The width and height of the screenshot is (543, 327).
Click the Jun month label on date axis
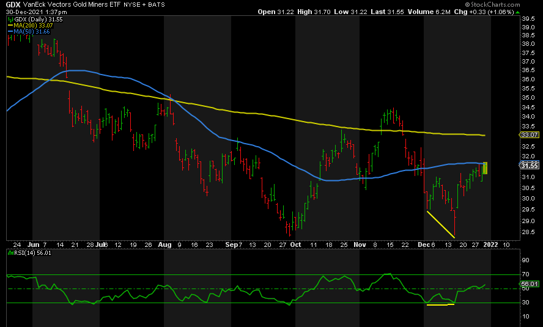(x=33, y=244)
